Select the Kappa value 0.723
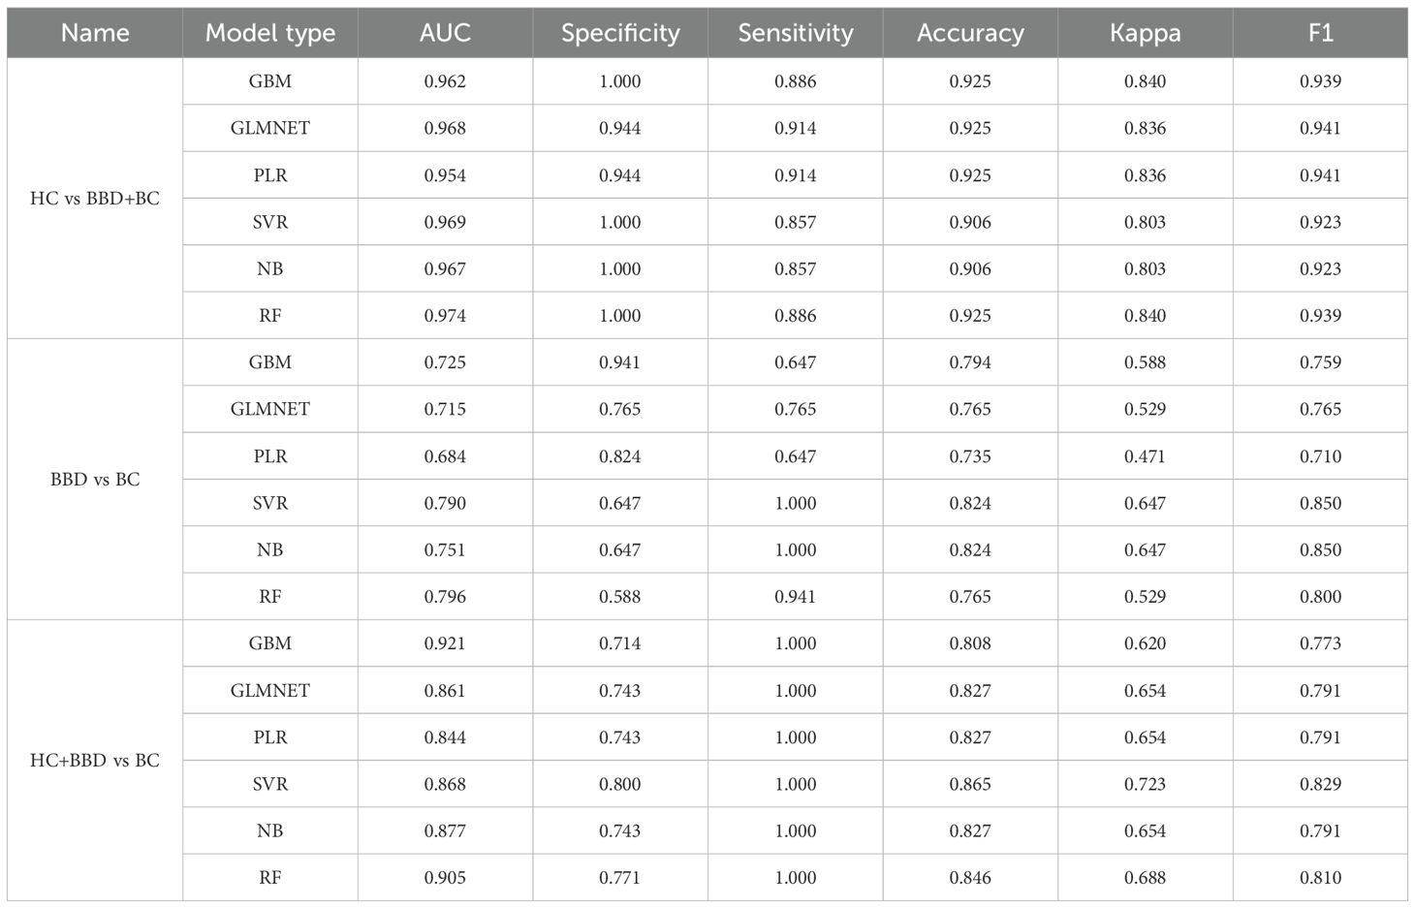1415x908 pixels. (1146, 784)
